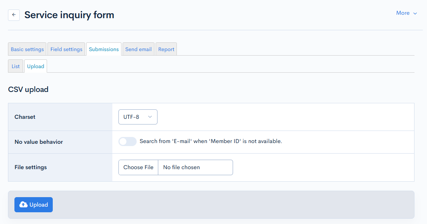Switch to the List sub-tab
This screenshot has height=224, width=427.
click(x=16, y=66)
